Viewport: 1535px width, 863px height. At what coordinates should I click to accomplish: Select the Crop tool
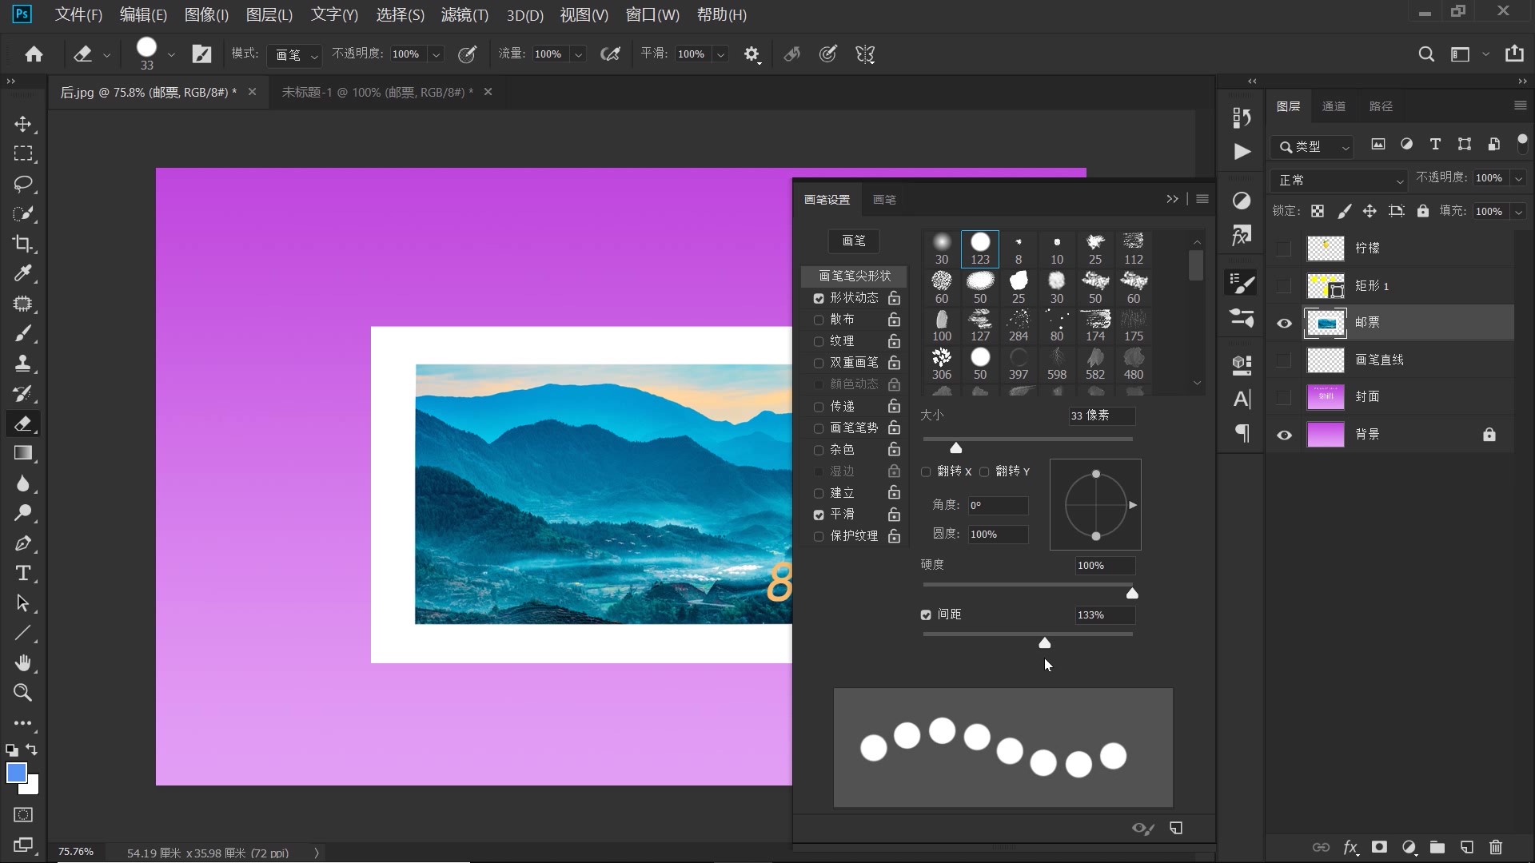point(22,244)
